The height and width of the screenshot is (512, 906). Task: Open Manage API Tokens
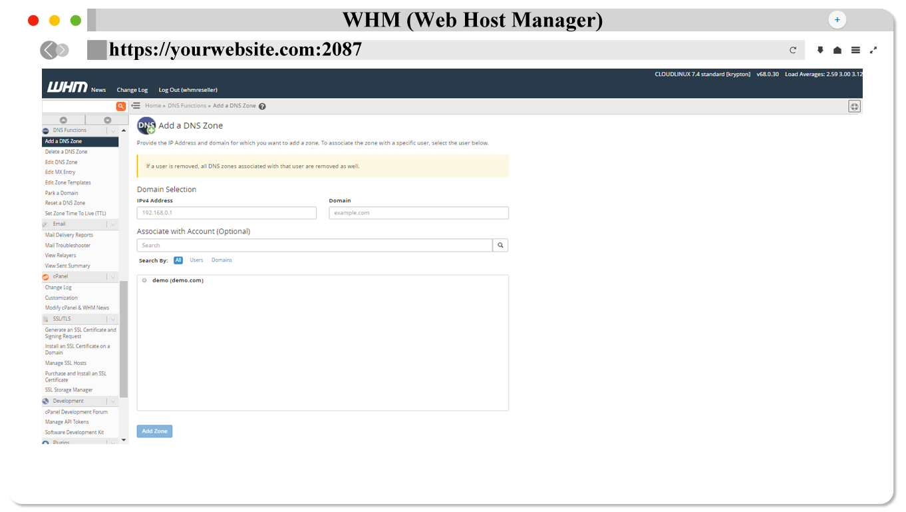(x=67, y=422)
